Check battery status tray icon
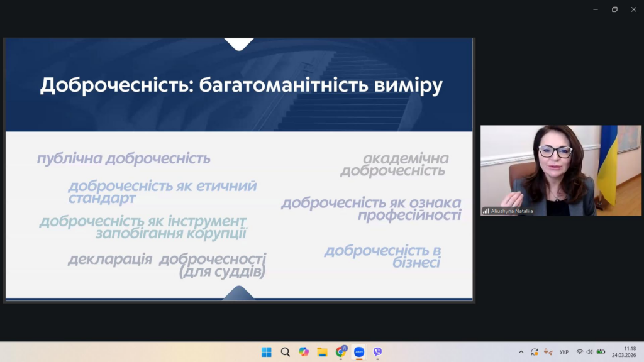This screenshot has width=644, height=362. (x=601, y=352)
